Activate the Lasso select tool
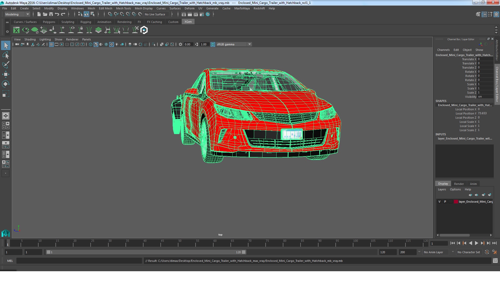 pos(6,55)
